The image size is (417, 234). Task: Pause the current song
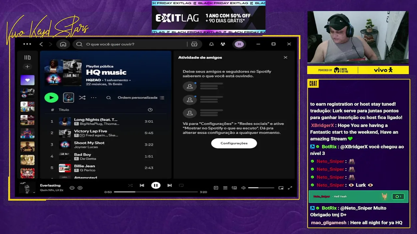pyautogui.click(x=156, y=186)
